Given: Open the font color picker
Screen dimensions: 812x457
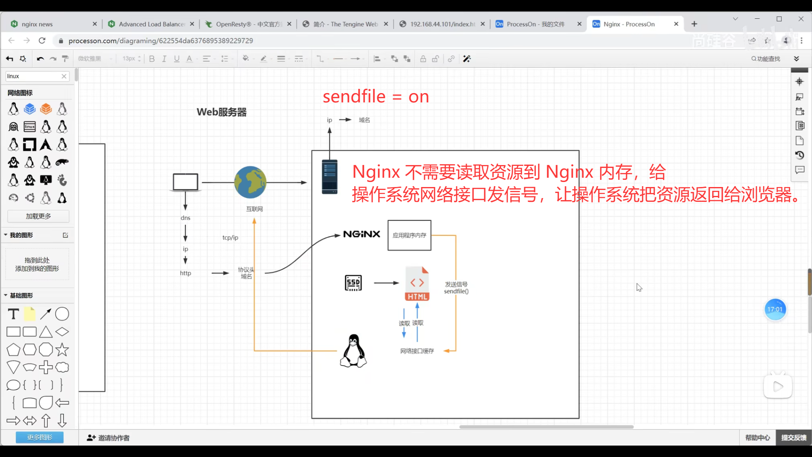Looking at the screenshot, I should tap(189, 59).
